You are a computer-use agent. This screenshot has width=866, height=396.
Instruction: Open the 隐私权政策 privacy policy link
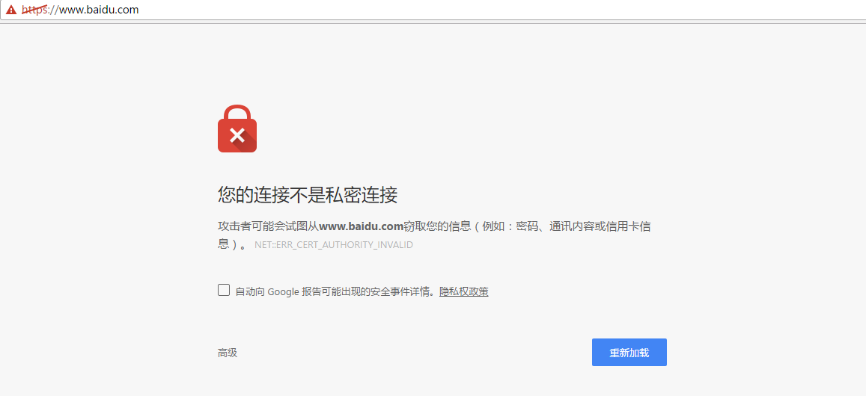click(x=464, y=291)
